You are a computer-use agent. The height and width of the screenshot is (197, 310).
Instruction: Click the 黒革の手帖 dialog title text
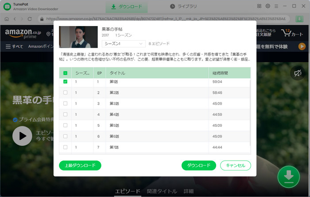112,29
